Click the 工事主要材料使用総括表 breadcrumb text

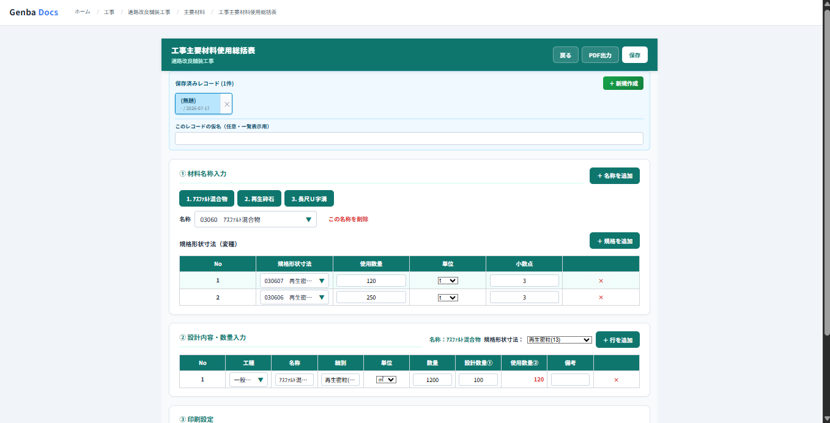click(x=248, y=12)
